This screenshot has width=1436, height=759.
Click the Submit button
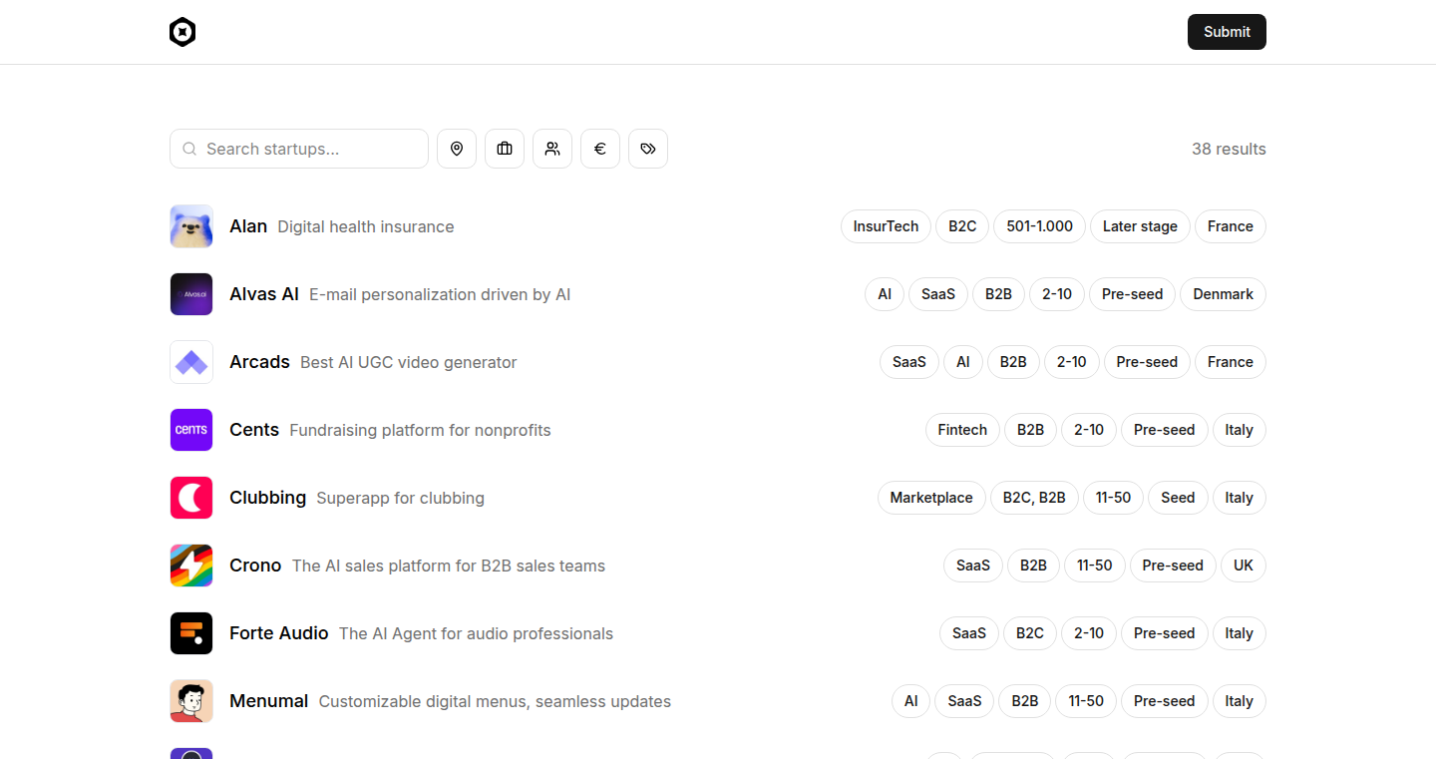[1227, 32]
